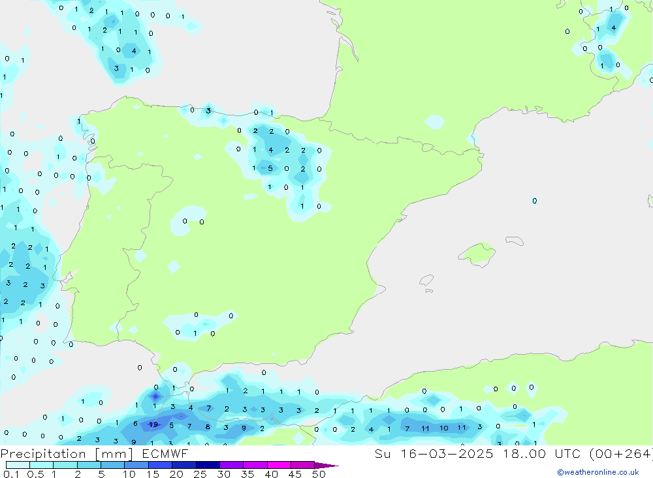Click legend scale label "50"
The image size is (653, 478).
[319, 474]
